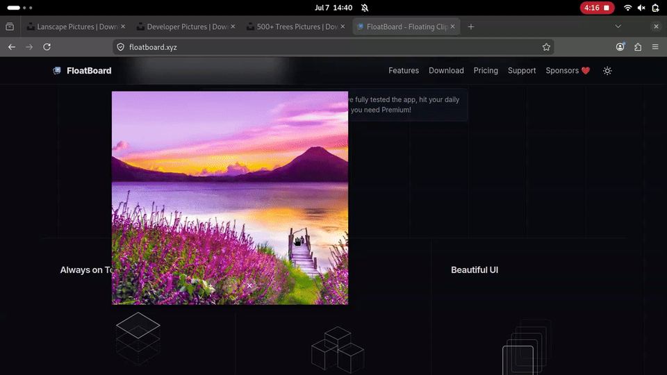The width and height of the screenshot is (667, 375).
Task: Open the Wi-Fi status icon
Action: tap(627, 8)
